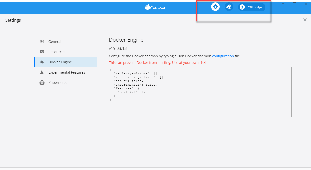Open the configuration file link

coord(223,56)
